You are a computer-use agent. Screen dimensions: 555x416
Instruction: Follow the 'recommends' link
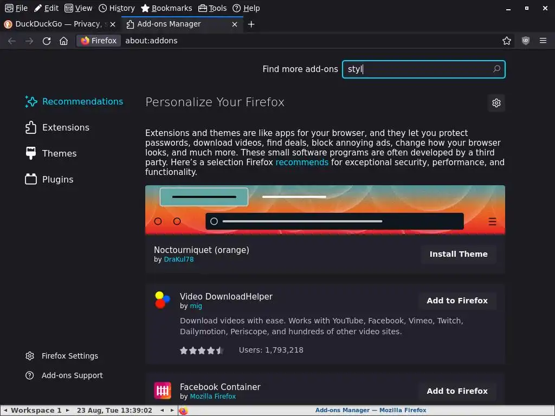302,162
